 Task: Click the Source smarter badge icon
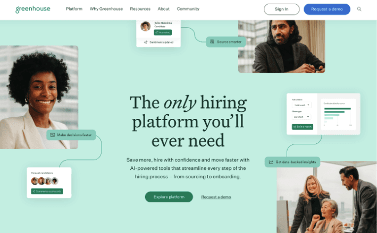tap(212, 42)
